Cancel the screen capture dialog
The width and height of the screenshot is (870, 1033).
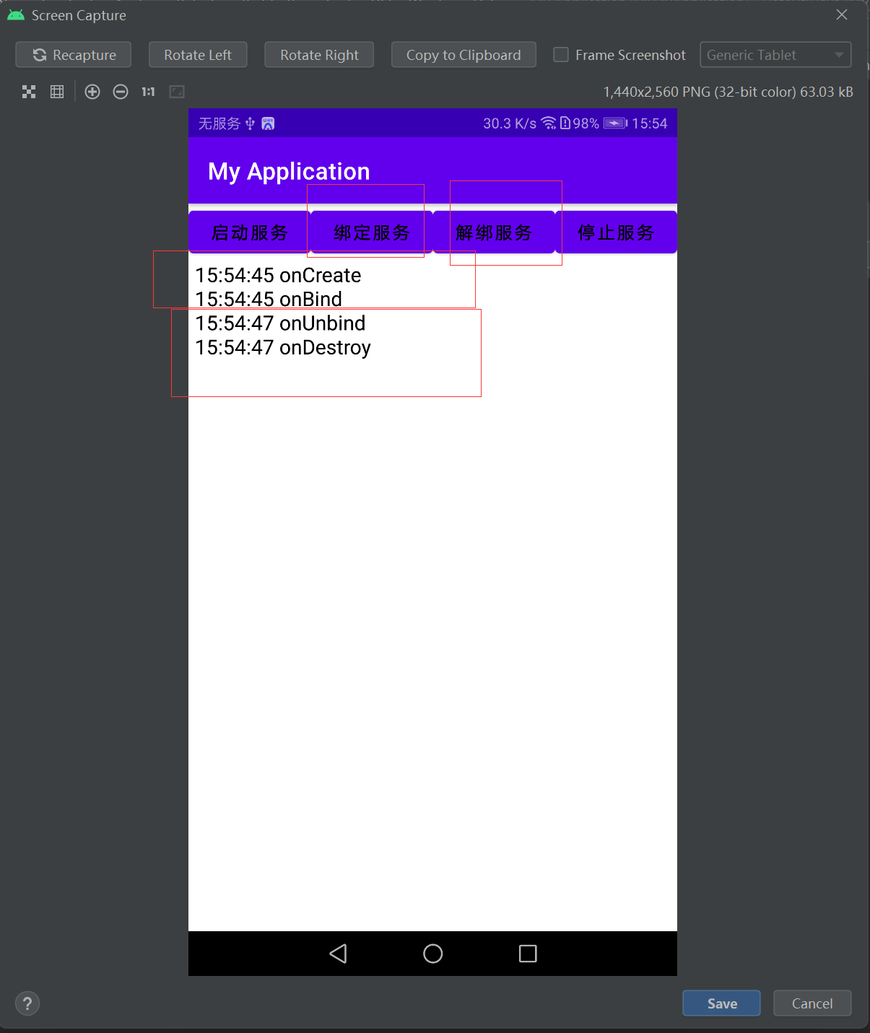pos(812,1003)
